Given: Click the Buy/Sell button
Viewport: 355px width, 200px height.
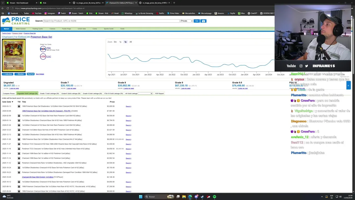Looking at the screenshot, I should (31, 74).
